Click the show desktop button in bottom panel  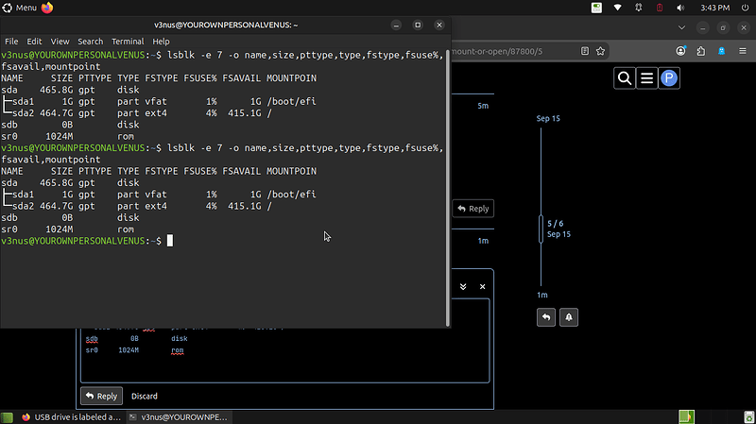[7, 417]
